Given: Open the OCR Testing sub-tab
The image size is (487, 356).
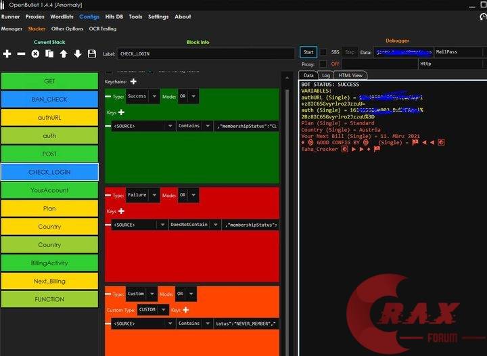Looking at the screenshot, I should click(103, 28).
